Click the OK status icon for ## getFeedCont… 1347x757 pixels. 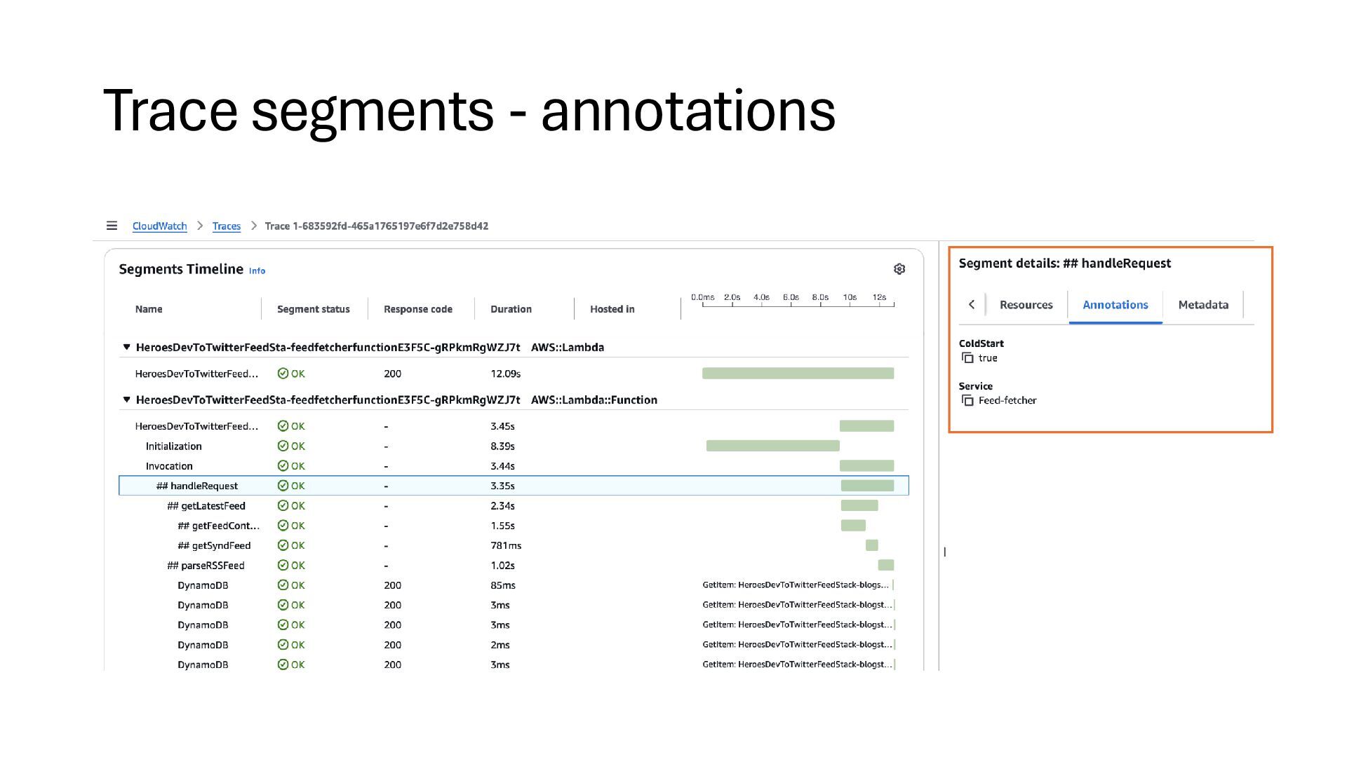coord(283,526)
